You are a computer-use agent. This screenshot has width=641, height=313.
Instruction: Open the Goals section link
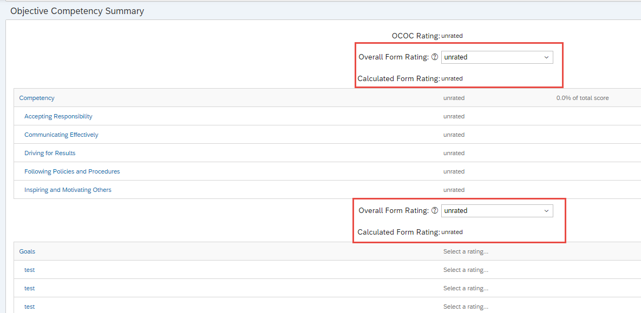pos(27,251)
